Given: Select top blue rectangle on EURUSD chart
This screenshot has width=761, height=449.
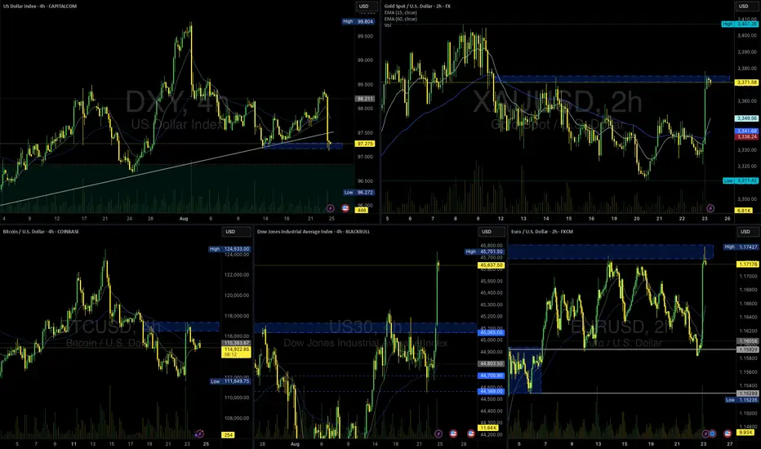Looking at the screenshot, I should pos(611,251).
